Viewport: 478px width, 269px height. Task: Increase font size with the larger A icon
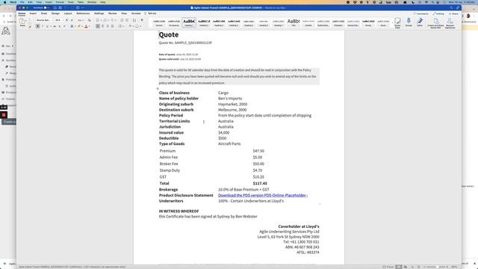(x=66, y=20)
